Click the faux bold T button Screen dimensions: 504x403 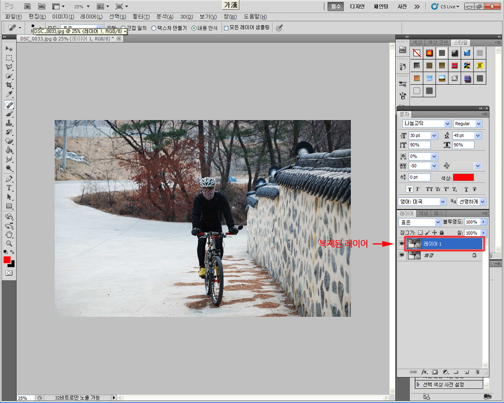coord(409,189)
